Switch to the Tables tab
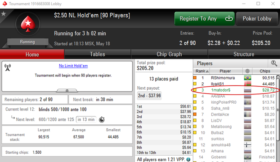The width and height of the screenshot is (280, 162). (x=98, y=54)
